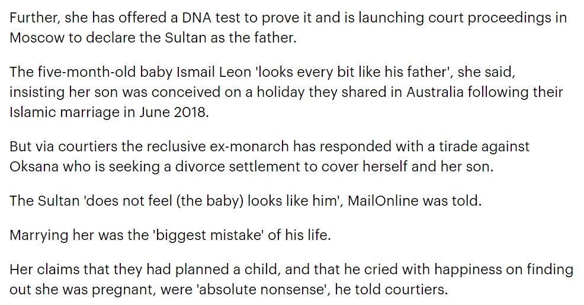Click the name 'Oksana'
The image size is (584, 305).
tap(34, 167)
